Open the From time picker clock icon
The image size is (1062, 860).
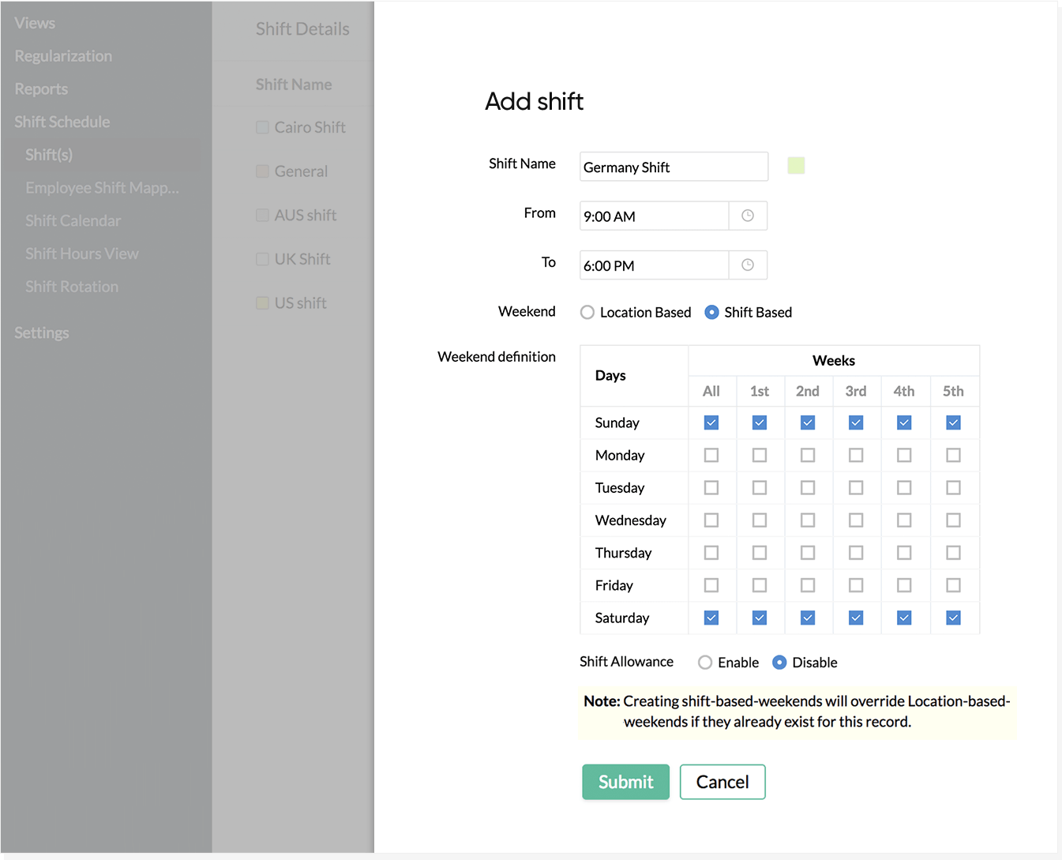(747, 216)
